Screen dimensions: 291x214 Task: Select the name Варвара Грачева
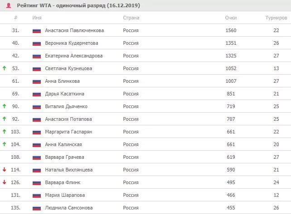coord(64,157)
